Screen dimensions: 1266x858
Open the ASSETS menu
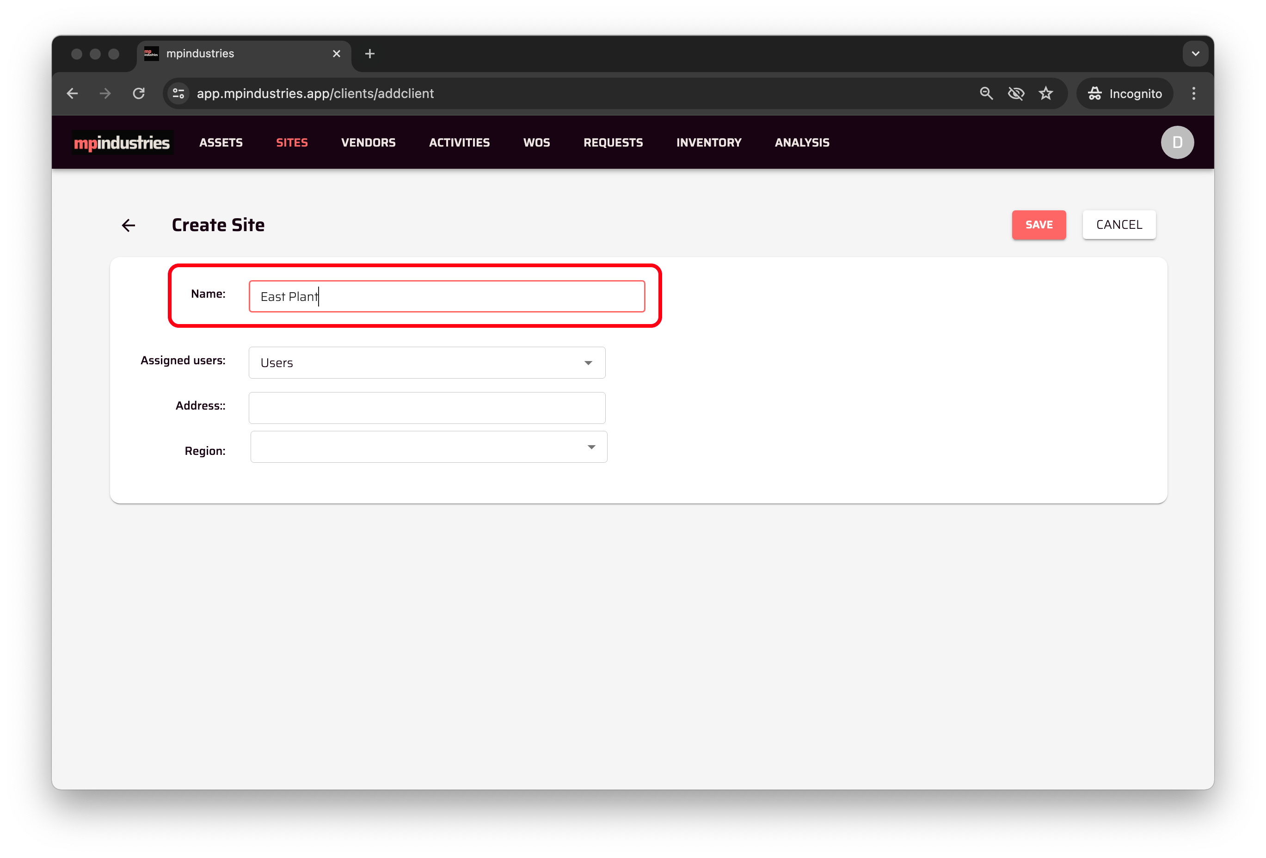[x=221, y=143]
